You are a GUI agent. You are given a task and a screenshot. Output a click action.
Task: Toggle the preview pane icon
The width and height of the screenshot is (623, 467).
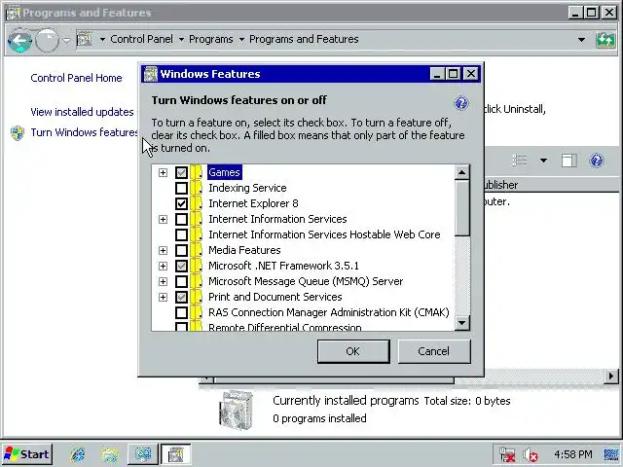[x=568, y=161]
